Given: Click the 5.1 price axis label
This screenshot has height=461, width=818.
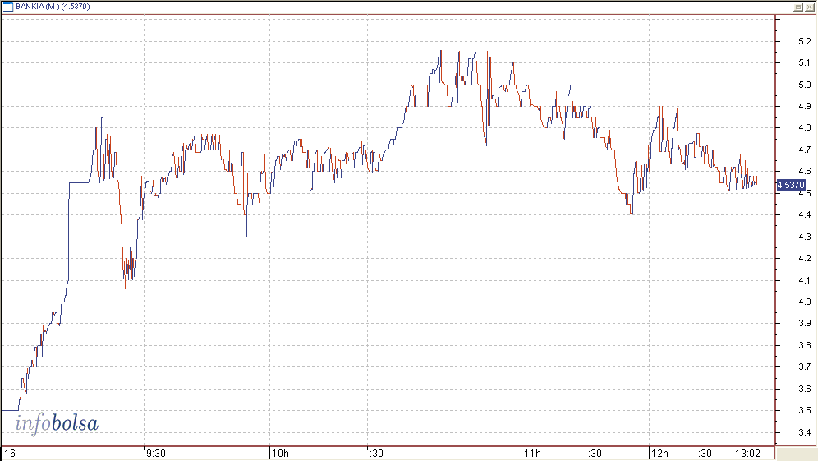Looking at the screenshot, I should click(x=804, y=62).
